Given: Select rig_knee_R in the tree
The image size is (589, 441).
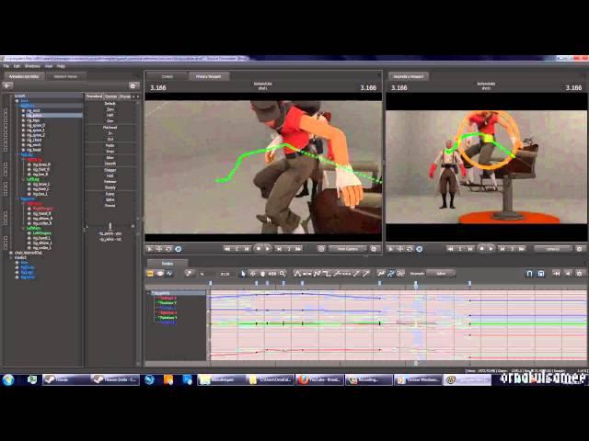Looking at the screenshot, I should pyautogui.click(x=41, y=164).
